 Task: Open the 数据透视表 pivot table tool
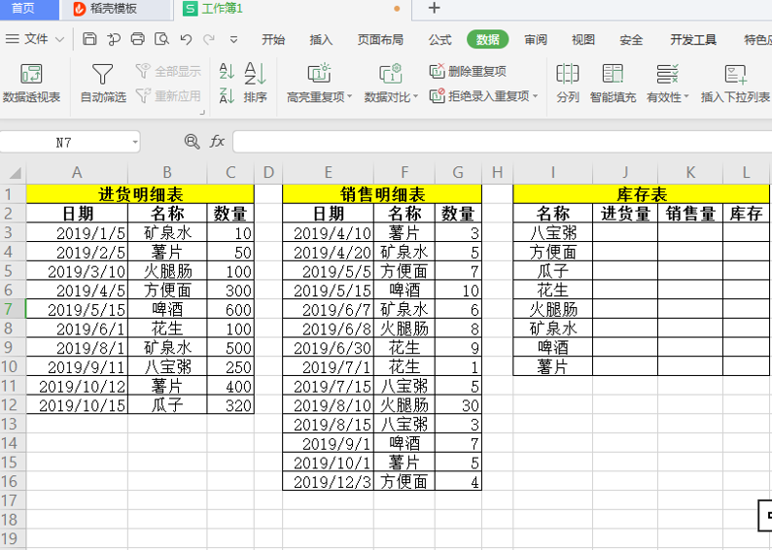point(31,84)
